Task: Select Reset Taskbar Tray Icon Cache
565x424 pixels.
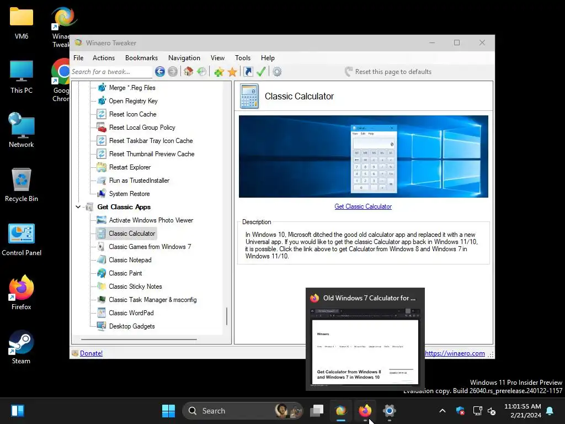Action: (x=151, y=141)
